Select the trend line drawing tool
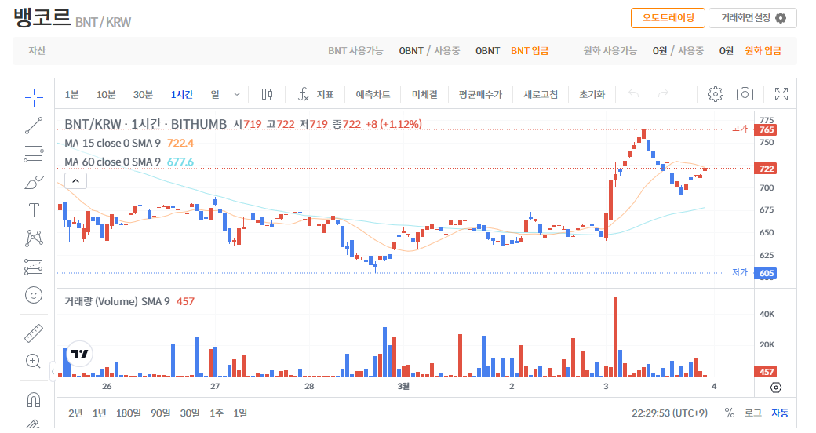Viewport: 816px width, 433px height. [34, 126]
